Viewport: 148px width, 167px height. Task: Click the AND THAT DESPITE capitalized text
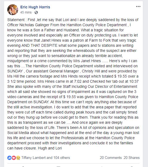tap(39, 45)
